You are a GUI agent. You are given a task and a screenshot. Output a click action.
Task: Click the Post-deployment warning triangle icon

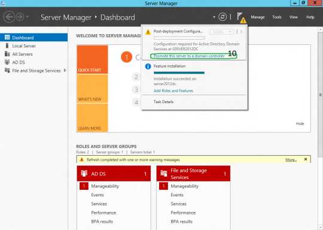coord(148,32)
